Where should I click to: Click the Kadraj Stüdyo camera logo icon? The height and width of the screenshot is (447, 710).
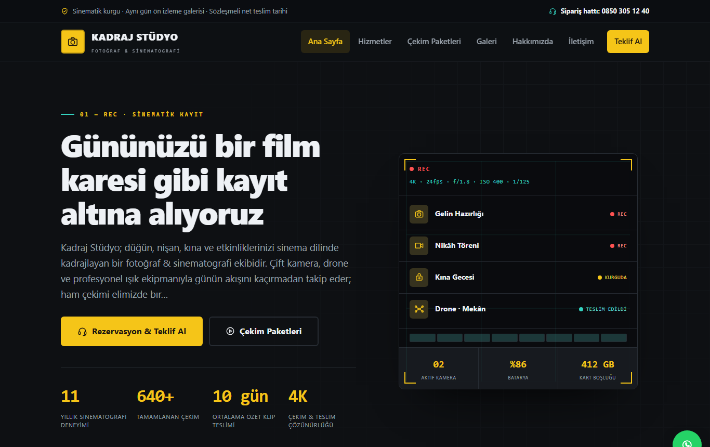click(73, 42)
